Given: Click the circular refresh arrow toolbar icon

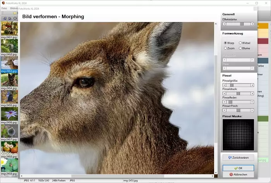Looking at the screenshot, I should (x=15, y=18).
